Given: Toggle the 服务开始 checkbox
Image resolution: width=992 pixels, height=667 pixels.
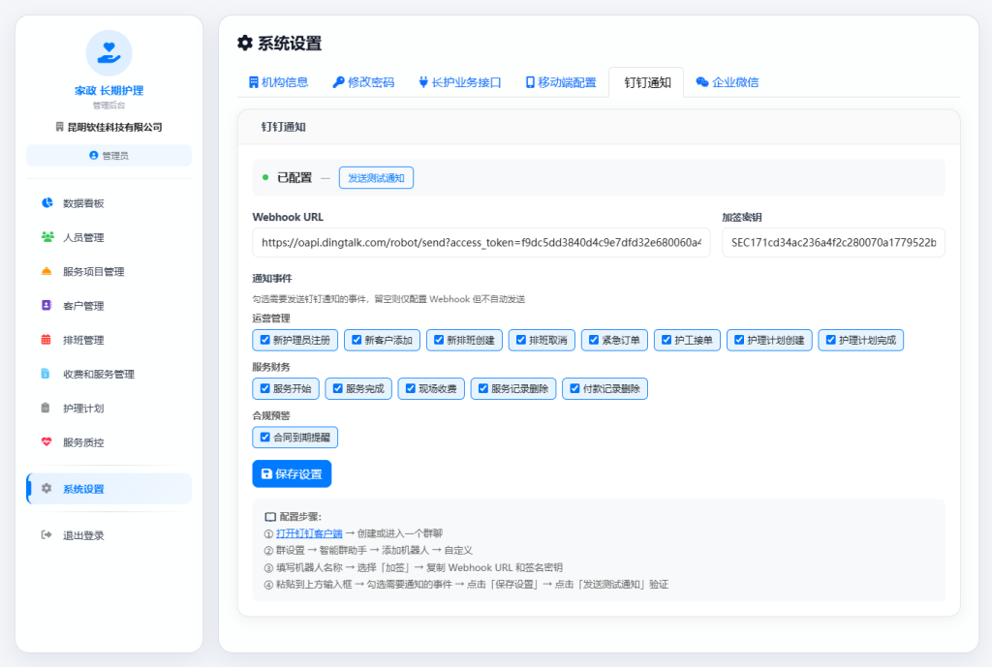Looking at the screenshot, I should coord(265,389).
